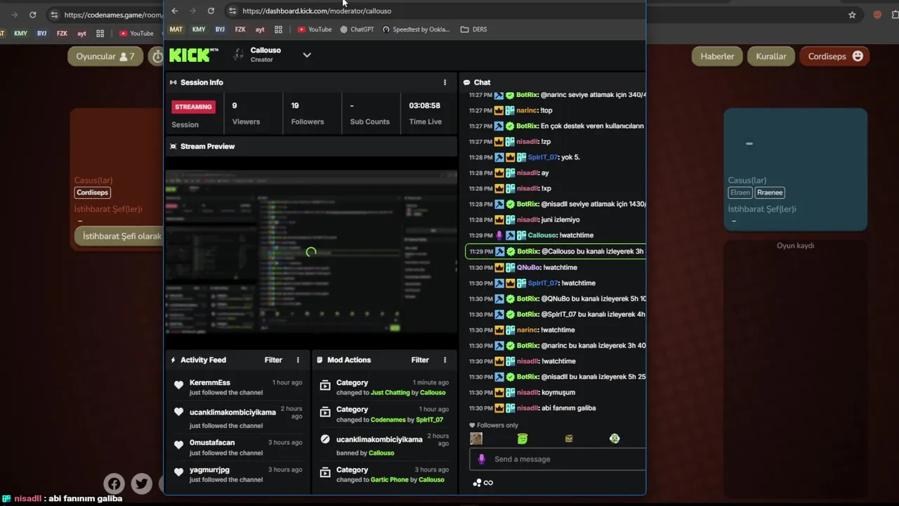Click 'İstihbarat Şefi olarak' join button in Codenames
Viewport: 899px width, 506px height.
[119, 236]
